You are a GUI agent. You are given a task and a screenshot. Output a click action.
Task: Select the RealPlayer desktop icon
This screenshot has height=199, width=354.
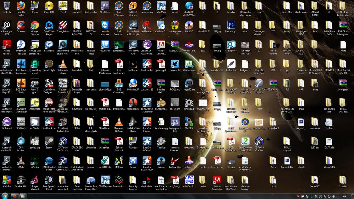click(x=49, y=44)
